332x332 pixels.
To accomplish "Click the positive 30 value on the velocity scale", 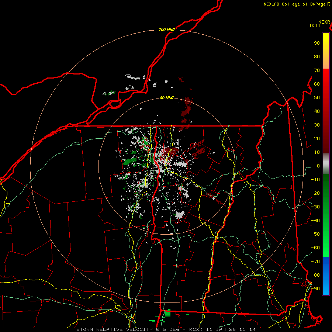I will [317, 125].
